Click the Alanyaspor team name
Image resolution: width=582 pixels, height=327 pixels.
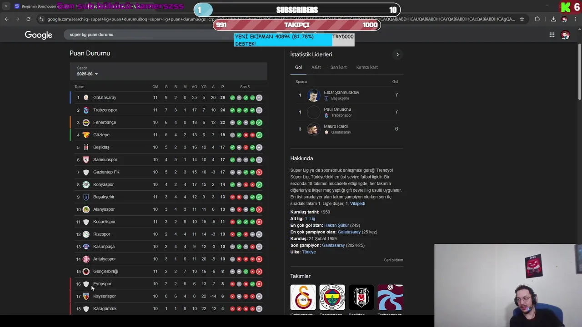[104, 209]
